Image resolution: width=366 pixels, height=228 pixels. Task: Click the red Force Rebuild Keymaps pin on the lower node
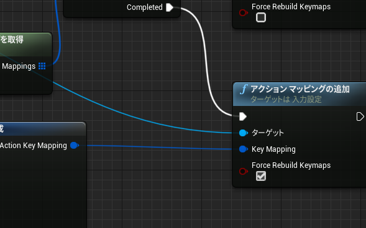click(244, 172)
